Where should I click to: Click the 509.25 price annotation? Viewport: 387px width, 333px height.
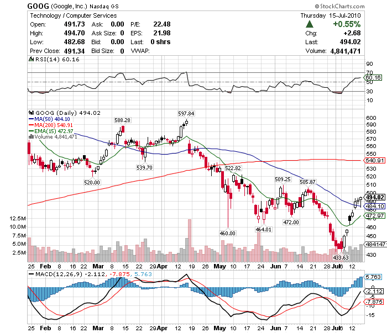[283, 179]
